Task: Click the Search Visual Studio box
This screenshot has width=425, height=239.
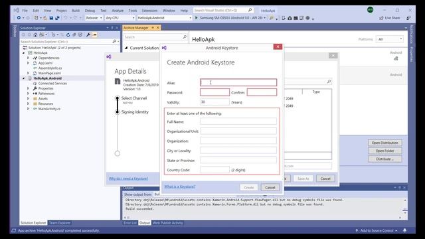Action: 223,10
